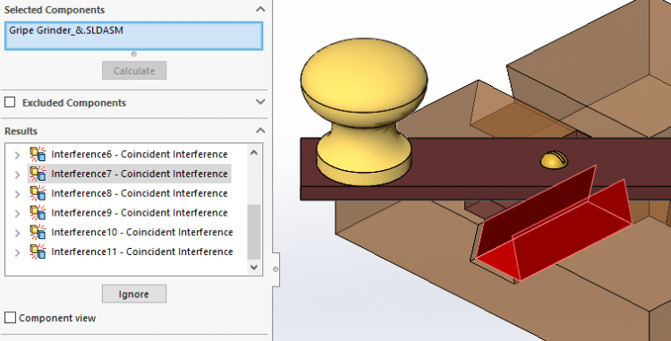Toggle the Component view checkbox
671x341 pixels.
click(10, 318)
